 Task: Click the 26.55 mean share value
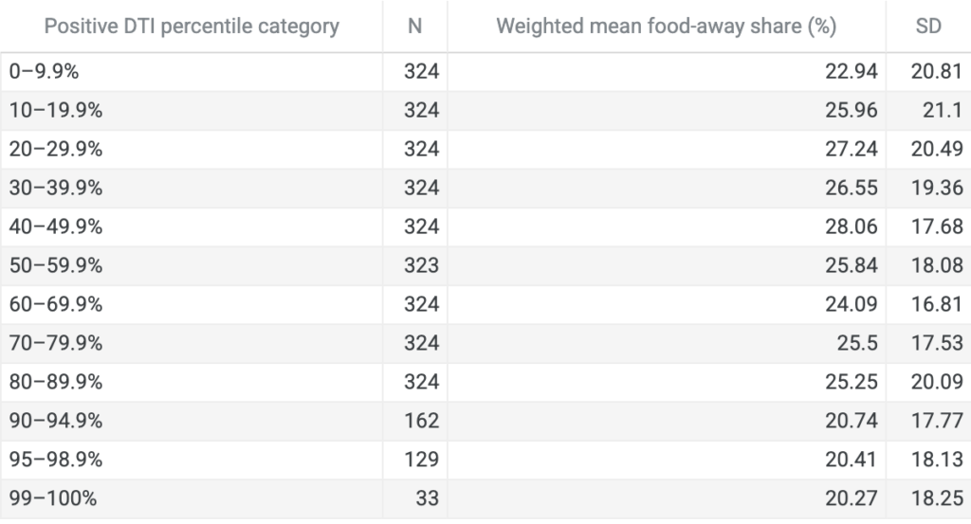point(851,188)
